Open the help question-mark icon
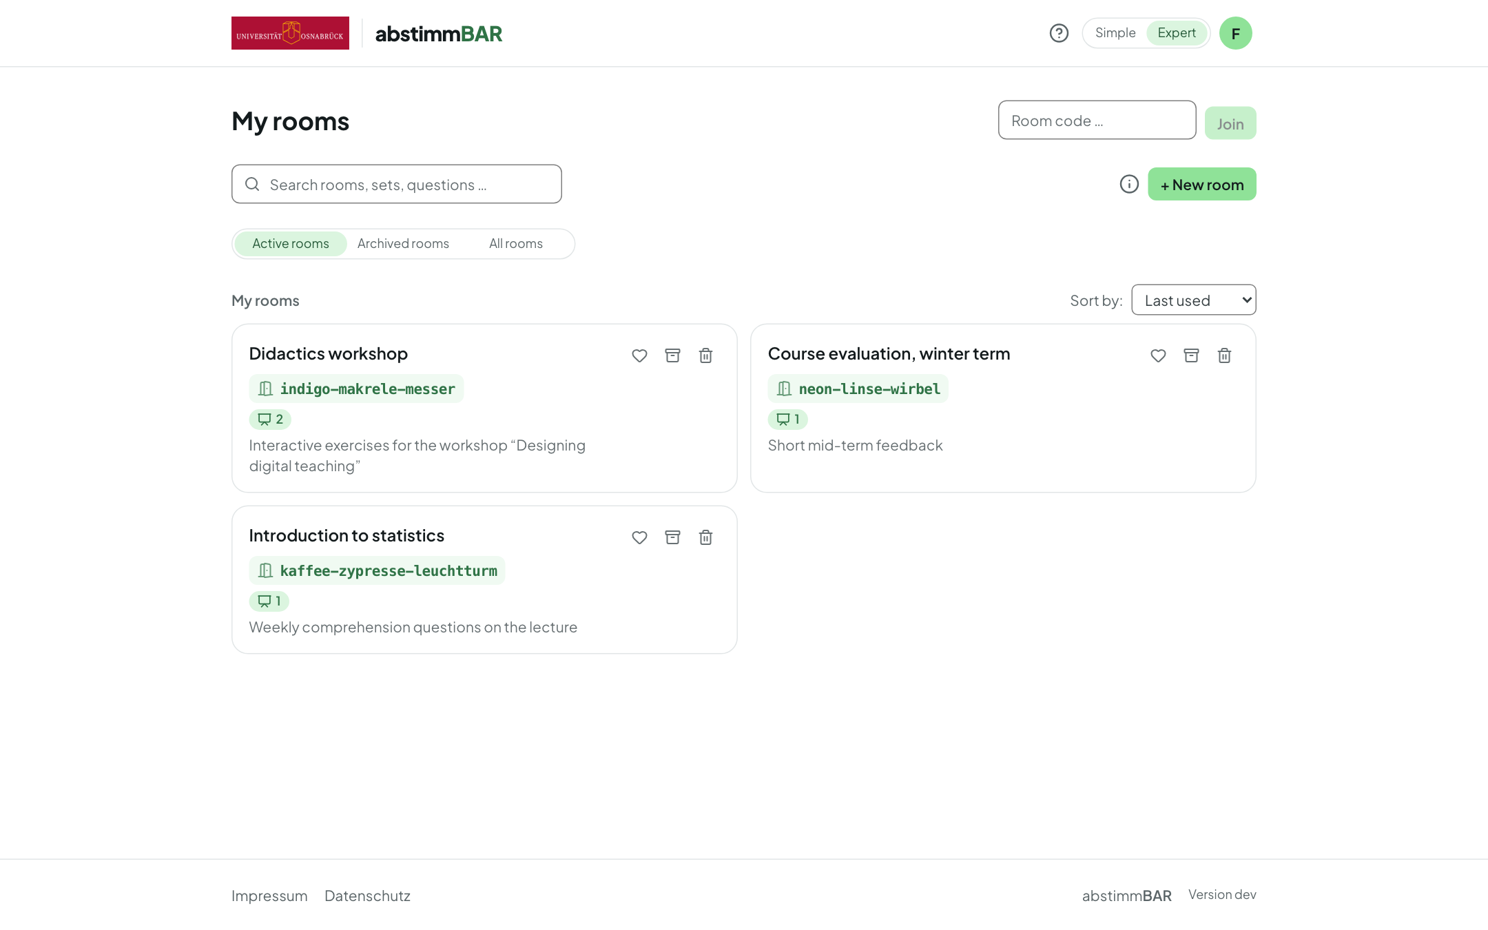This screenshot has height=930, width=1488. point(1059,33)
